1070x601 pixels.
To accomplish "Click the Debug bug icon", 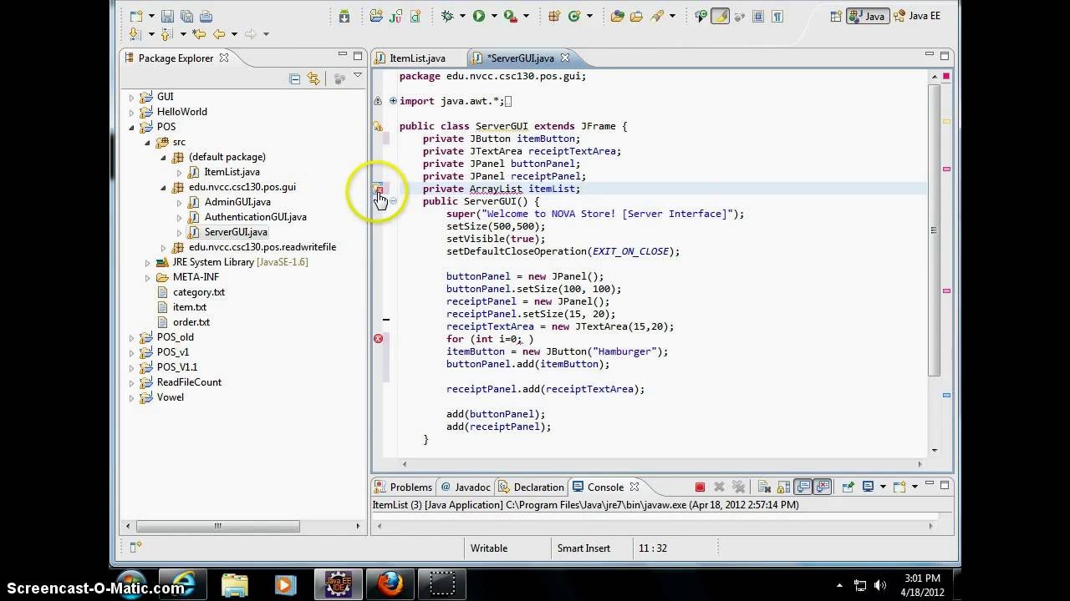I will (x=448, y=16).
